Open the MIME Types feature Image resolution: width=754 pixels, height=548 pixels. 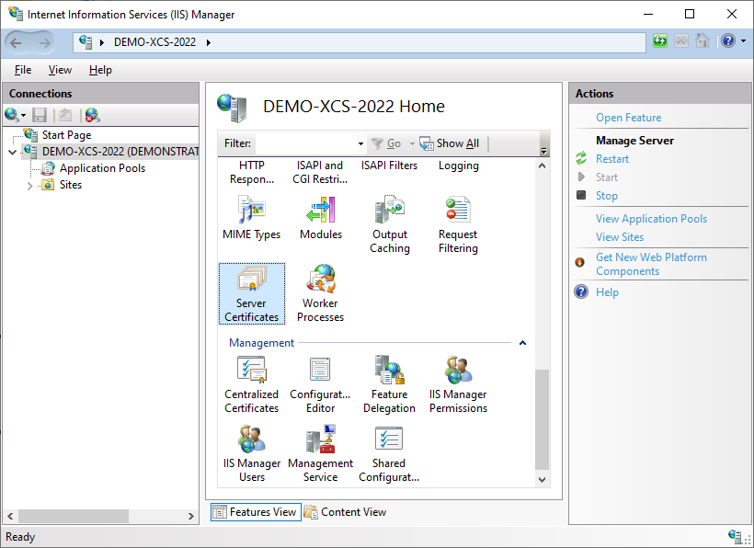click(252, 218)
